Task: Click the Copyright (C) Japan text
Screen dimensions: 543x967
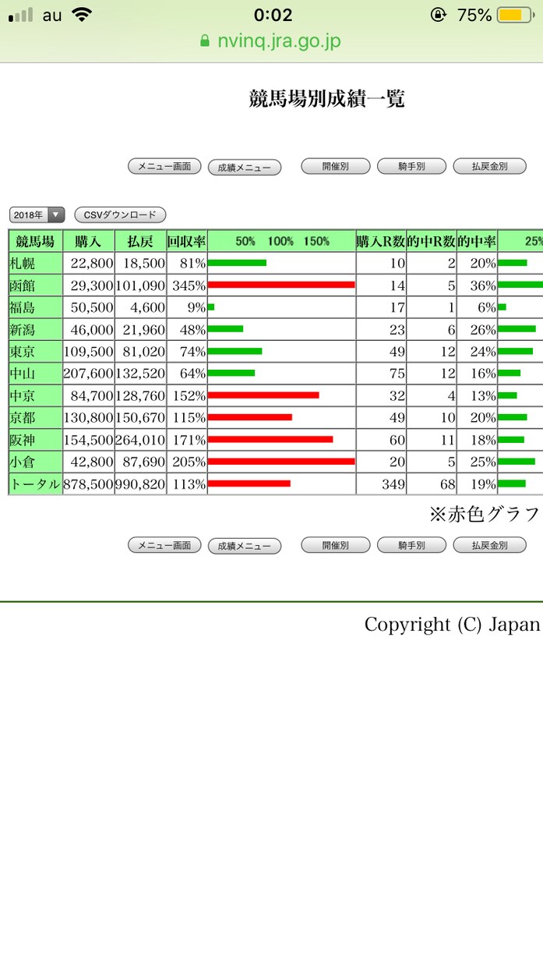Action: click(452, 624)
